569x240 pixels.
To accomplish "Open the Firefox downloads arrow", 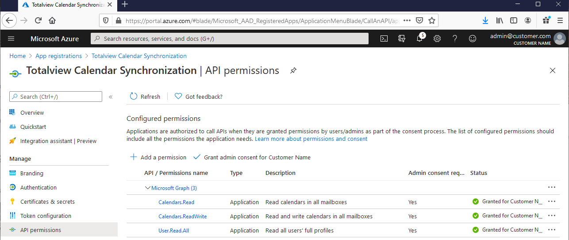I will [485, 20].
